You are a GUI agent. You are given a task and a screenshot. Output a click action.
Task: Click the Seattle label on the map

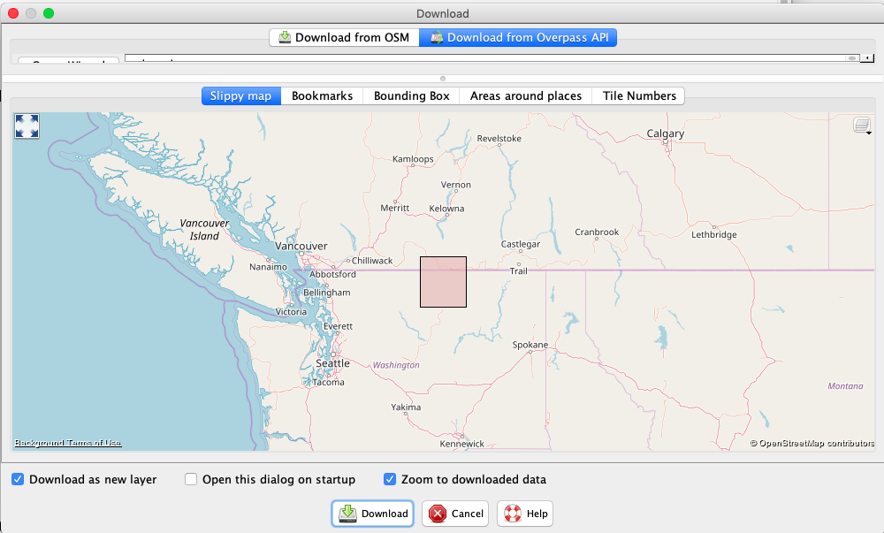click(x=332, y=363)
